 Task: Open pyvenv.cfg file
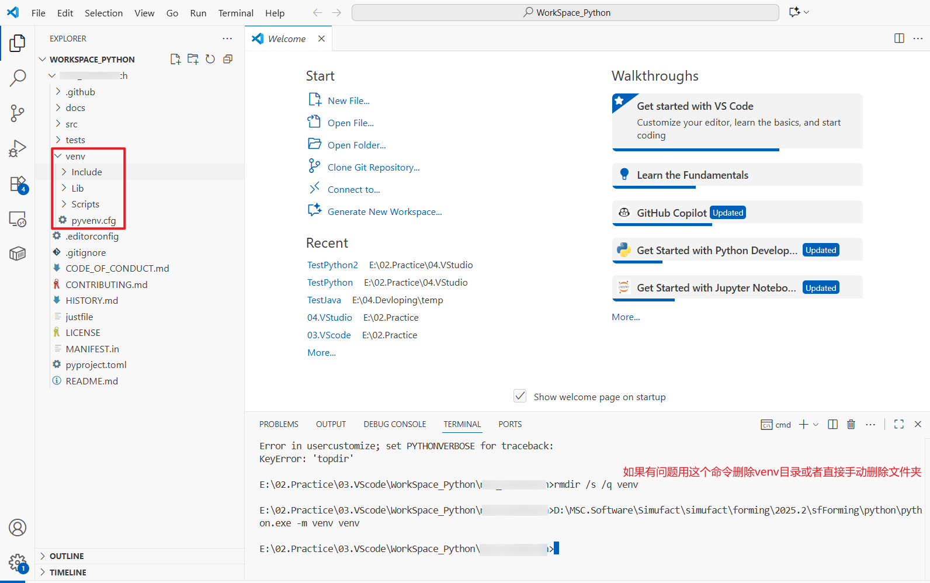(93, 220)
